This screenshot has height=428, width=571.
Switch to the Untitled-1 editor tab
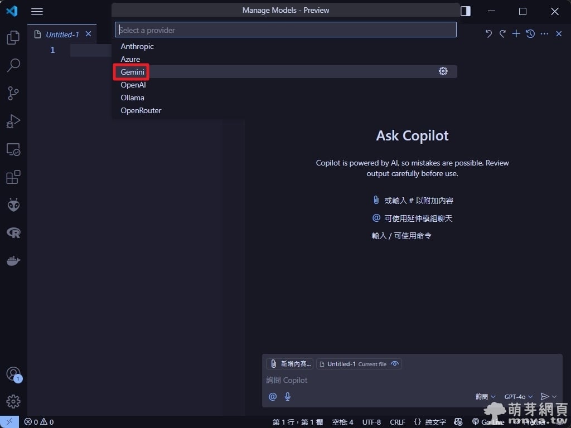[x=62, y=35]
